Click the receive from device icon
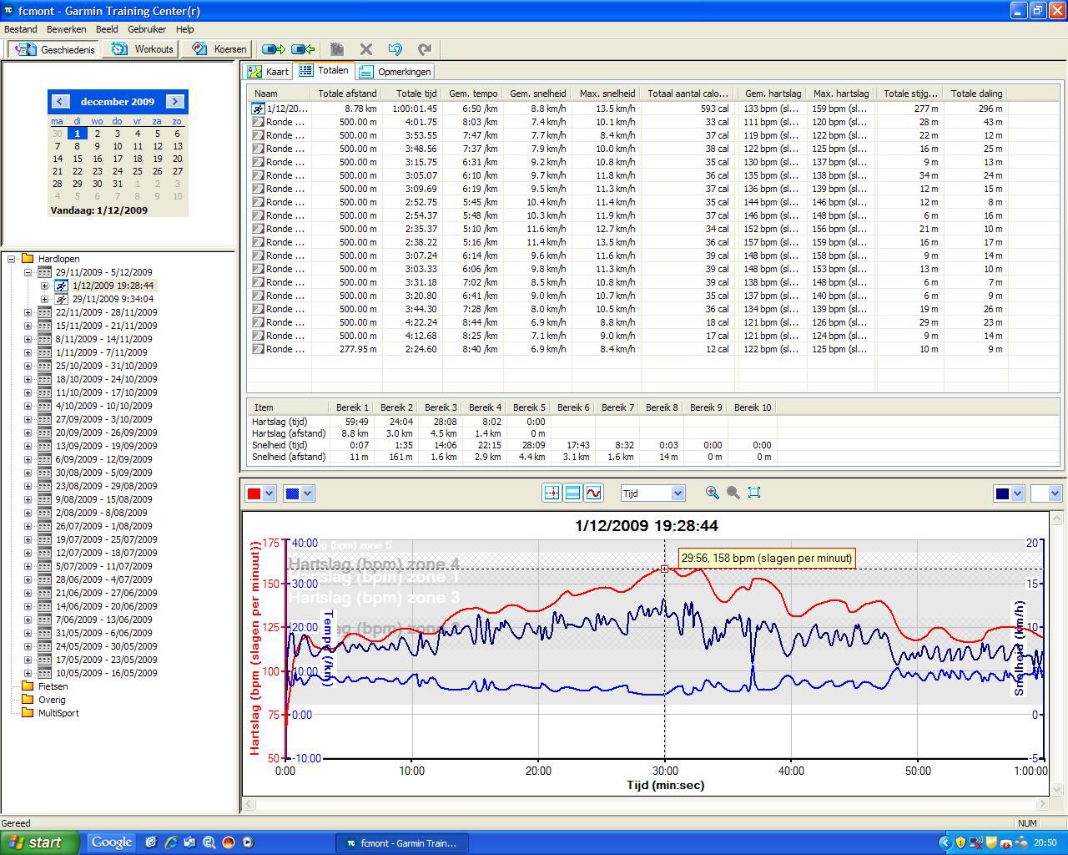 (303, 49)
